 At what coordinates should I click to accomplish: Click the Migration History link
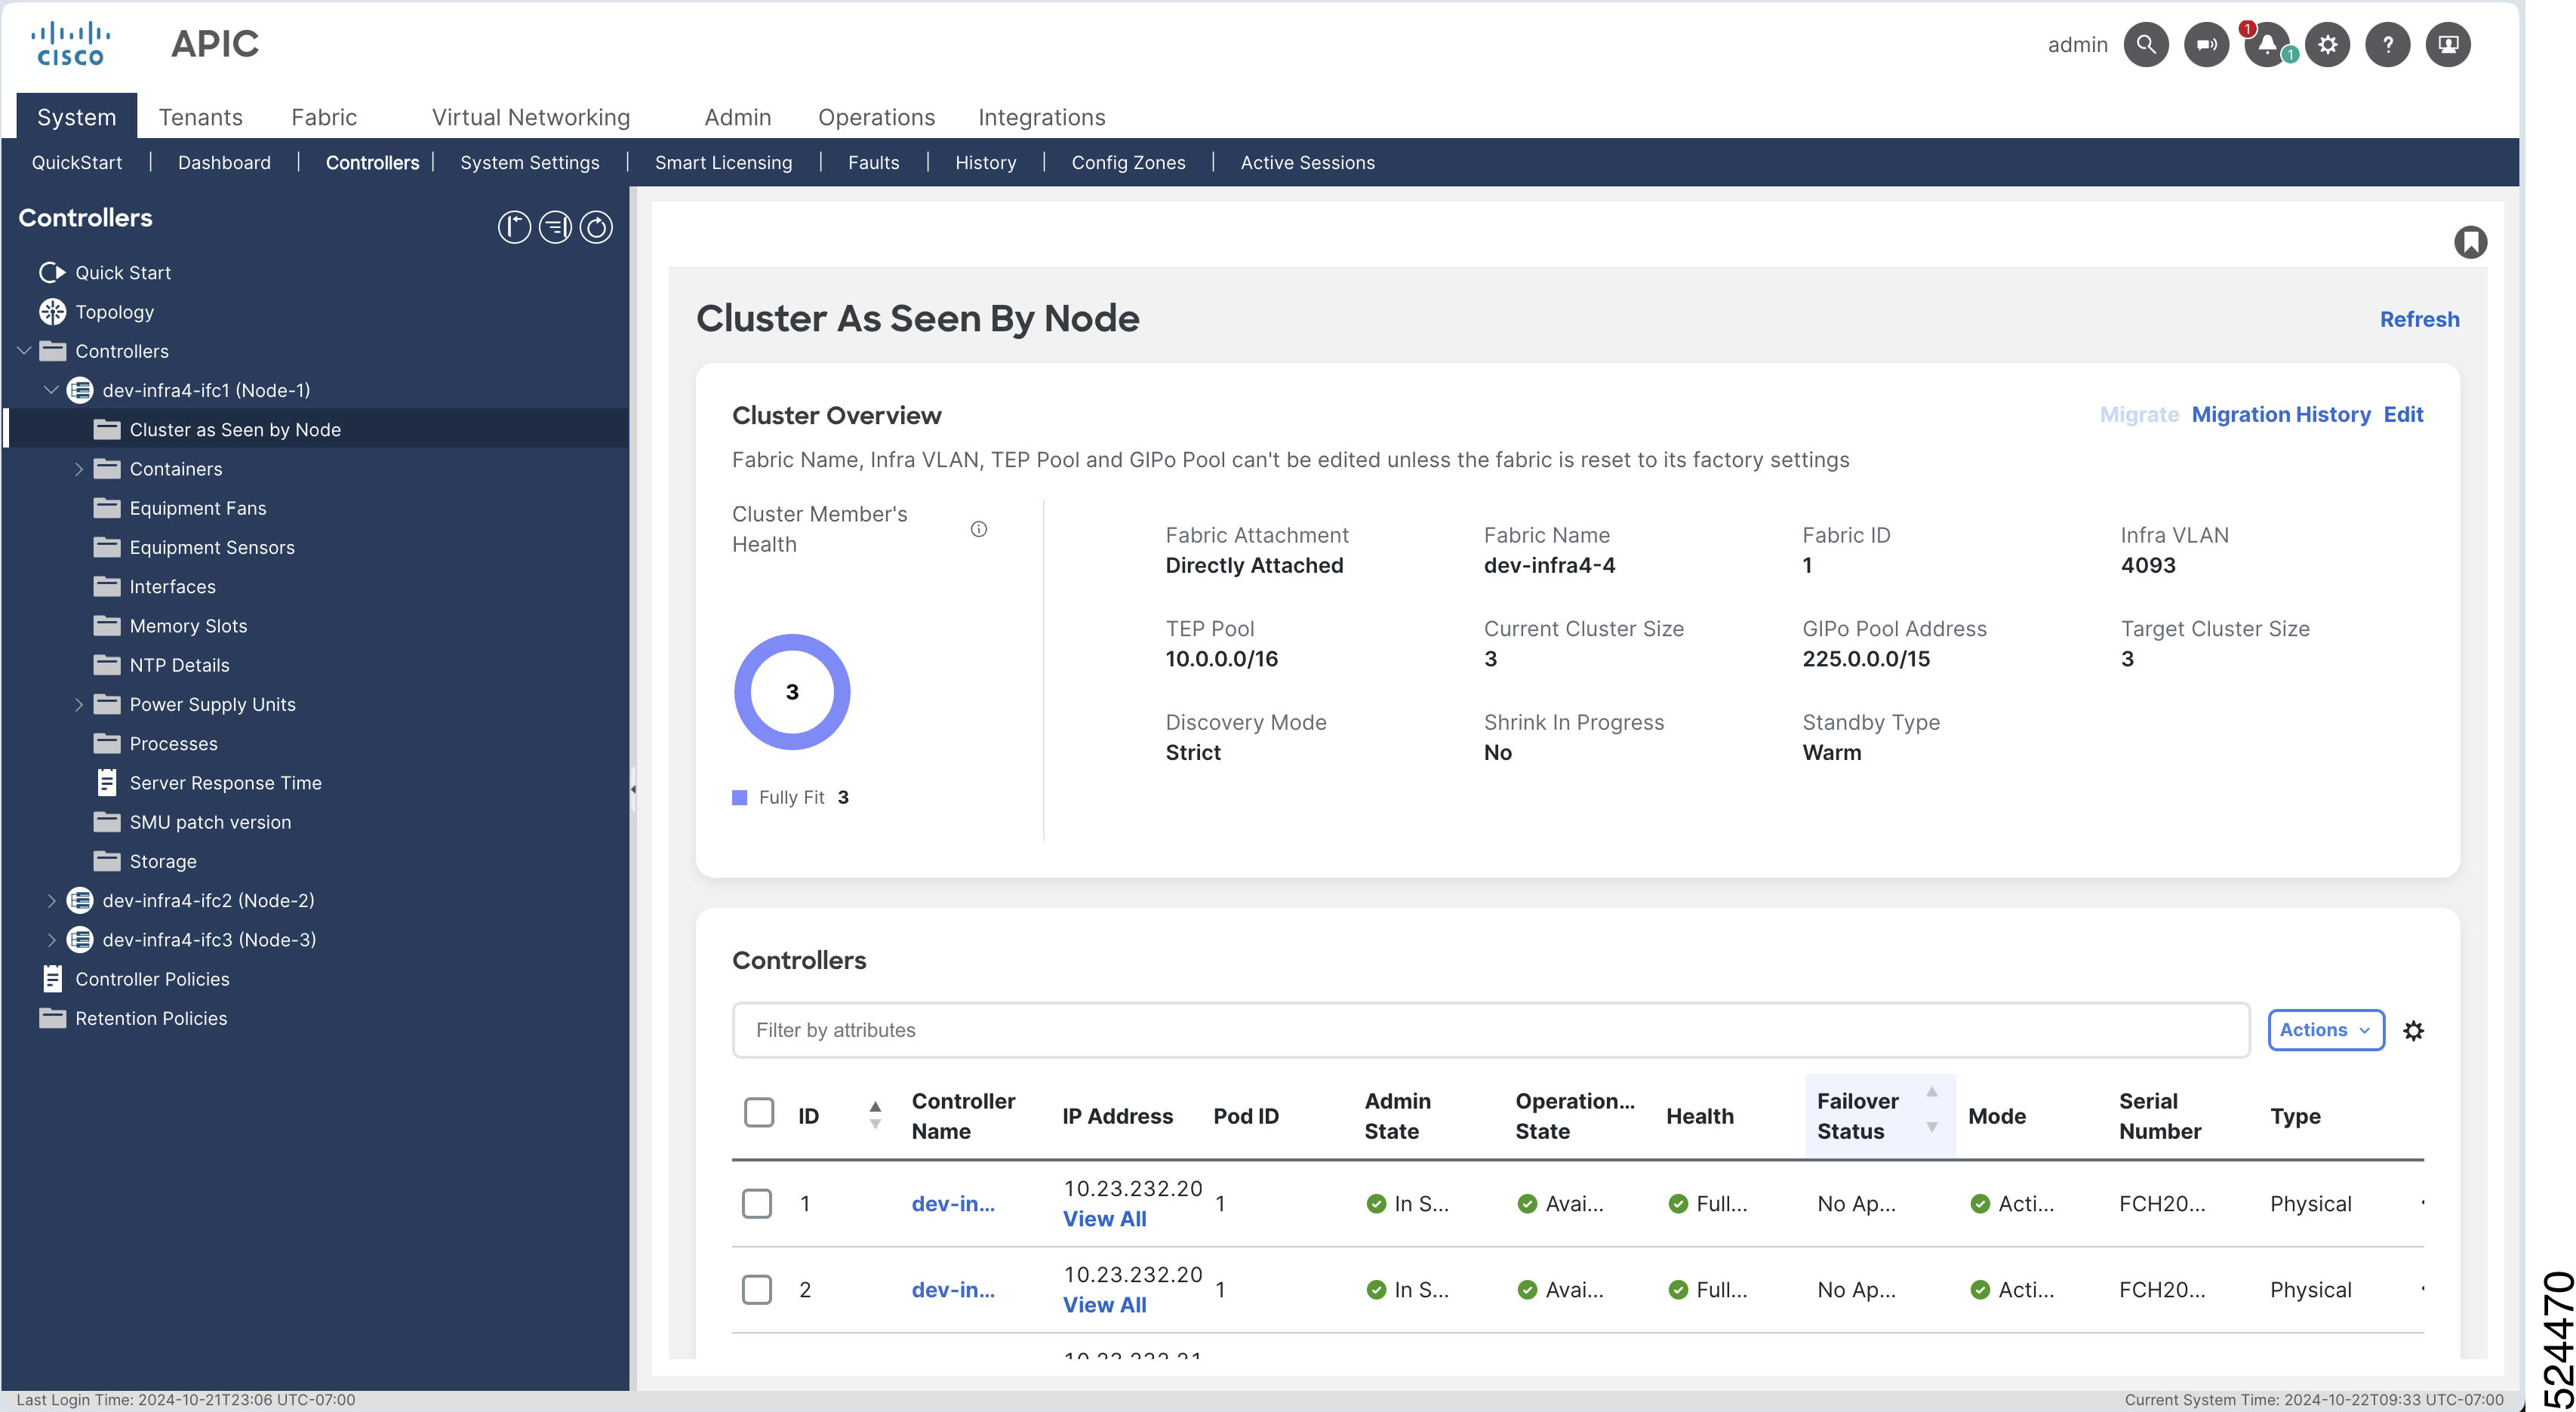pos(2280,414)
